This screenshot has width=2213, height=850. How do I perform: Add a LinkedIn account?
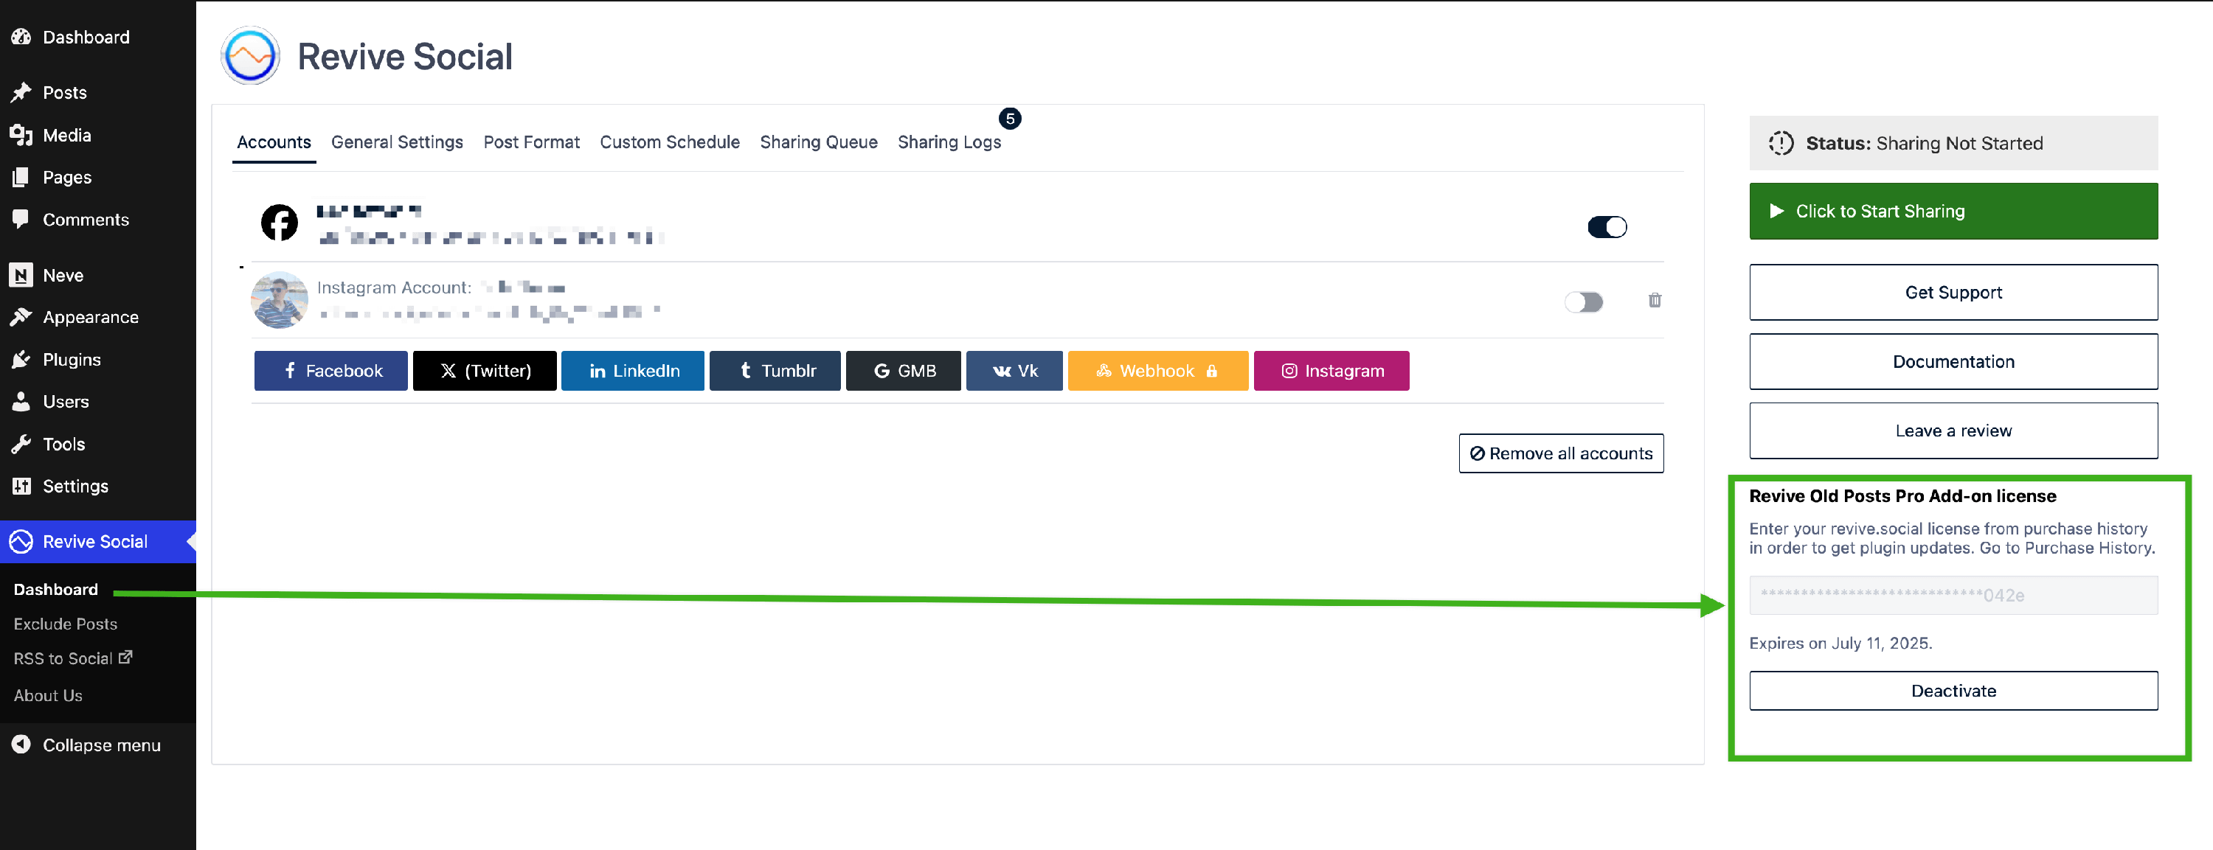(632, 371)
